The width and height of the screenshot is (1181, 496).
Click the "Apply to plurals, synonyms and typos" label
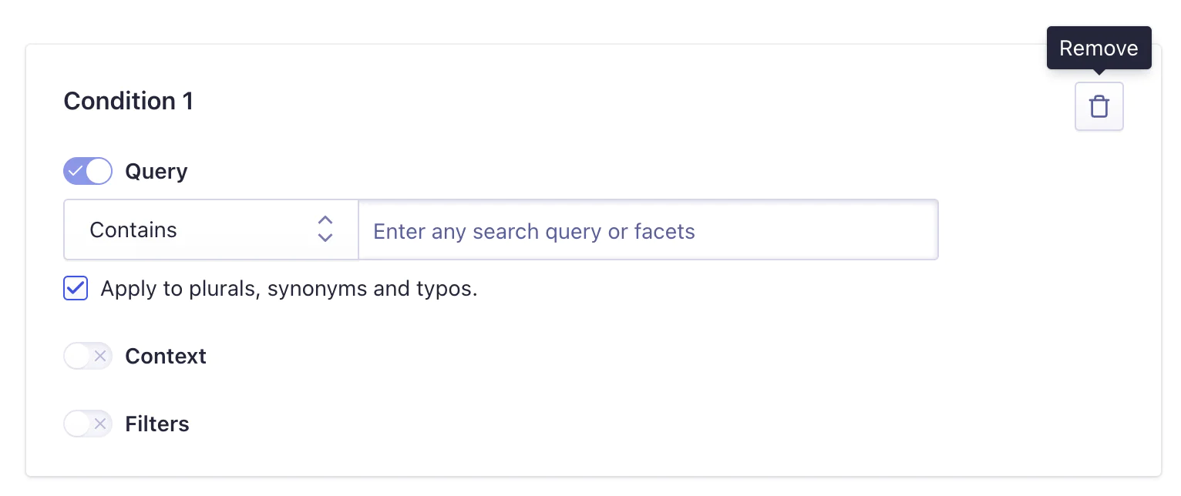(x=289, y=289)
